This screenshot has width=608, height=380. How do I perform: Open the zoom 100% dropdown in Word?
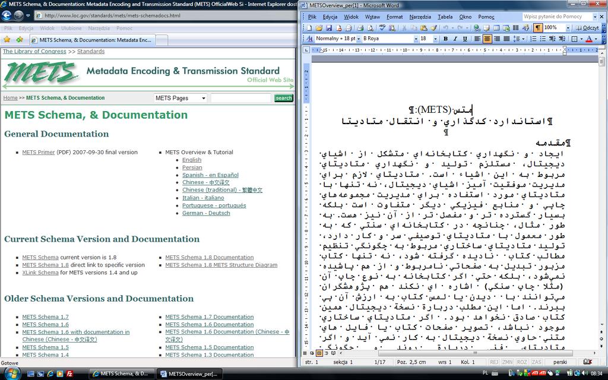(x=568, y=28)
